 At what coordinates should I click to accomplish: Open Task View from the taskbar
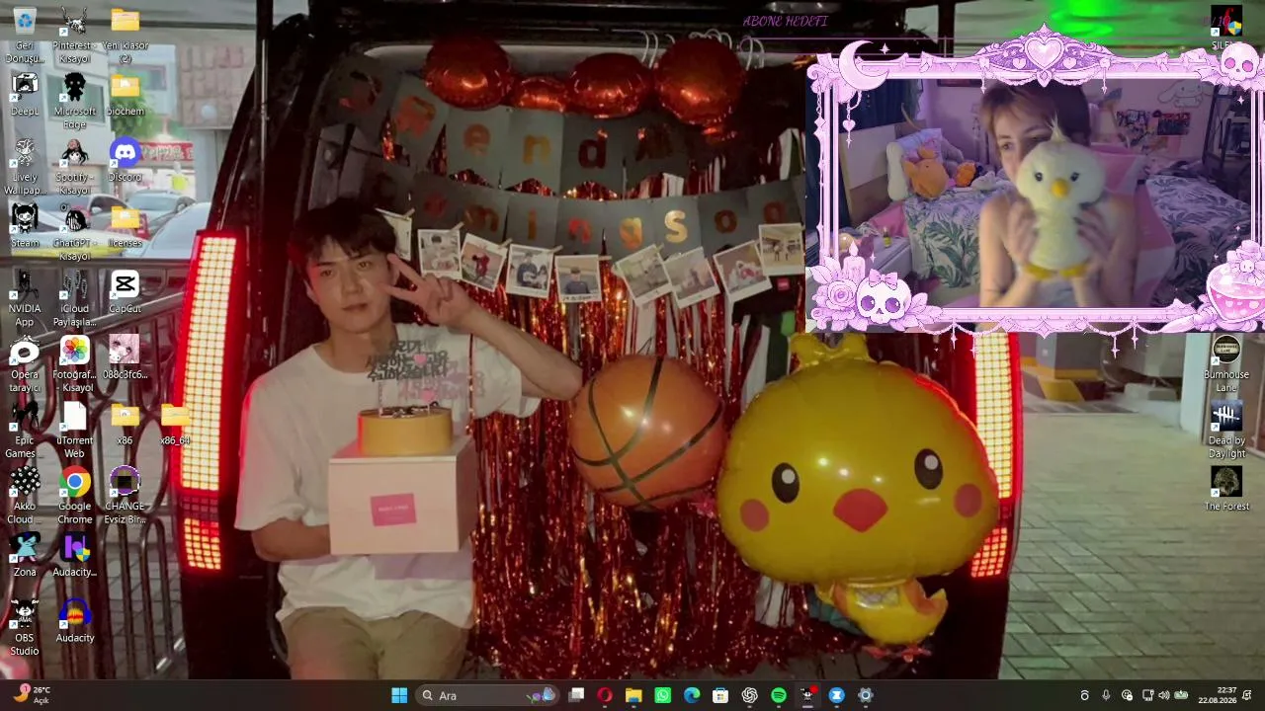(x=576, y=695)
